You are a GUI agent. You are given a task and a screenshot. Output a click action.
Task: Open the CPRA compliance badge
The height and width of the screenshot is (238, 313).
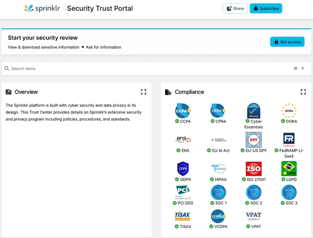[x=218, y=110]
